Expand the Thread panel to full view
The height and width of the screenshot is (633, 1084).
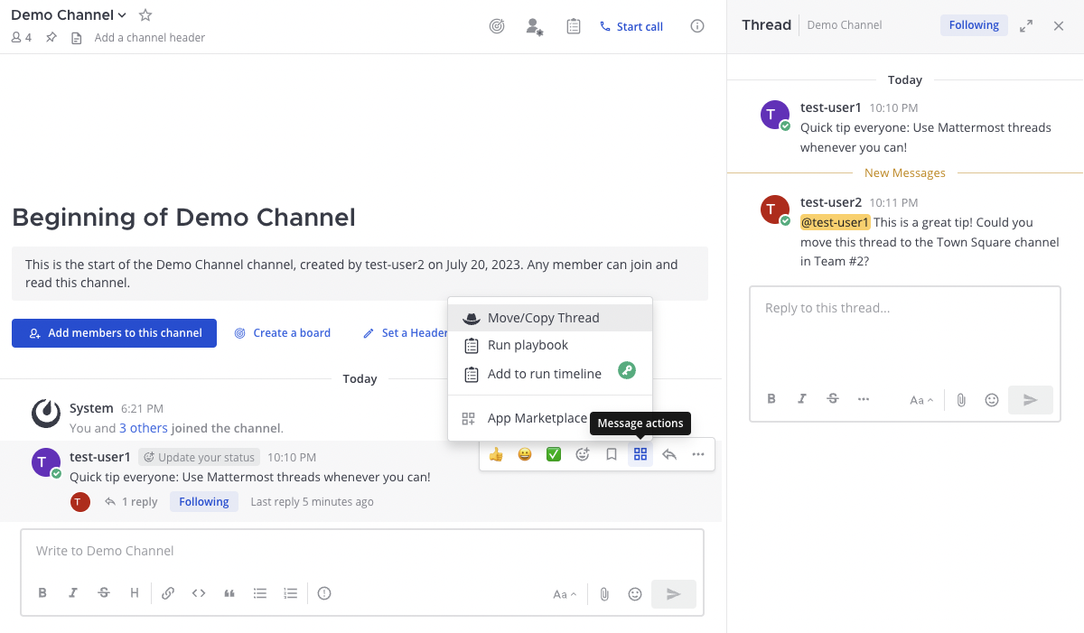coord(1026,26)
